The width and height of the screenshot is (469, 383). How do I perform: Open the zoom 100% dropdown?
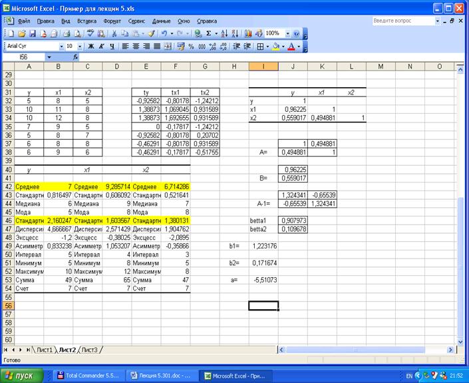(x=287, y=33)
